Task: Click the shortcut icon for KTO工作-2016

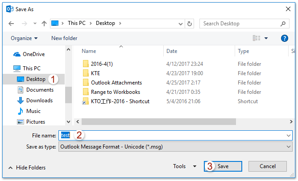Action: point(85,101)
